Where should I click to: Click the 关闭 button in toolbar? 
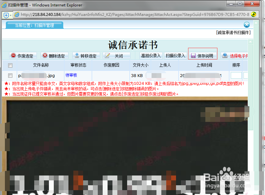[116, 56]
